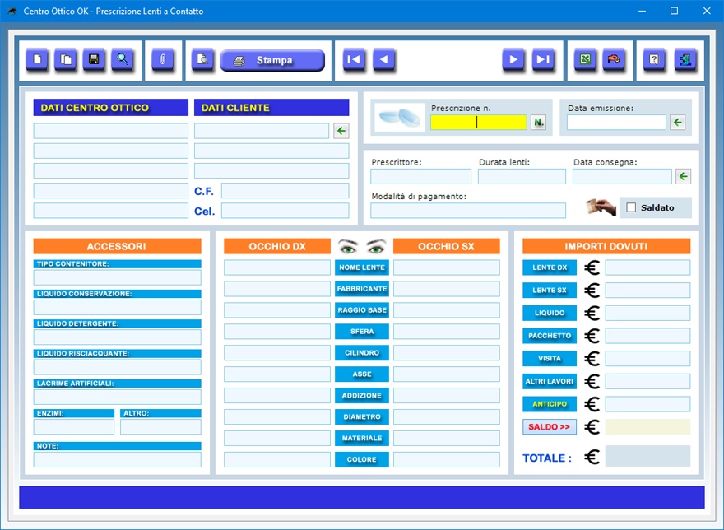Screen dimensions: 724x530
Task: Click the ADDIZIONE label button
Action: [x=361, y=396]
